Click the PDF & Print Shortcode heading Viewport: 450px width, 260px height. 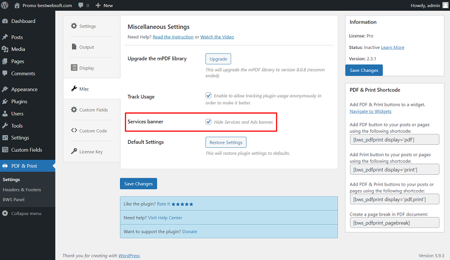coord(375,90)
